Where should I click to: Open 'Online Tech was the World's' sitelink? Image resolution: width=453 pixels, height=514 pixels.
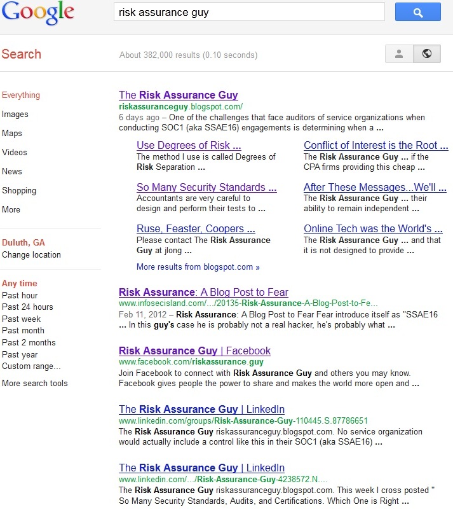[373, 228]
